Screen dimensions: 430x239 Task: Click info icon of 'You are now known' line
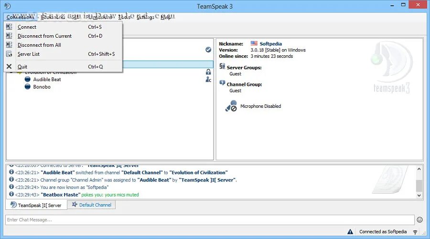coord(11,187)
